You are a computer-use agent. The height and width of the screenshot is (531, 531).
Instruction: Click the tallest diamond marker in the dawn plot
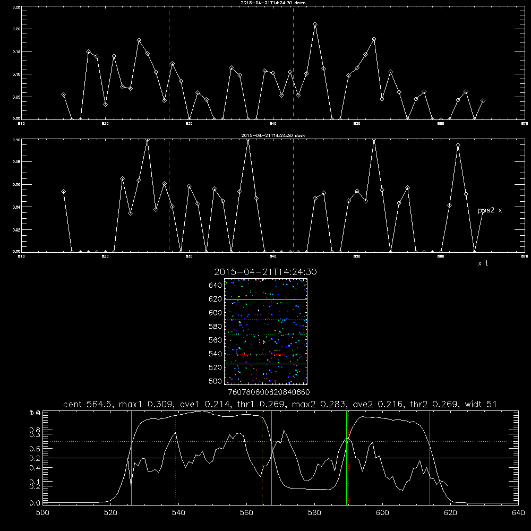click(x=315, y=24)
